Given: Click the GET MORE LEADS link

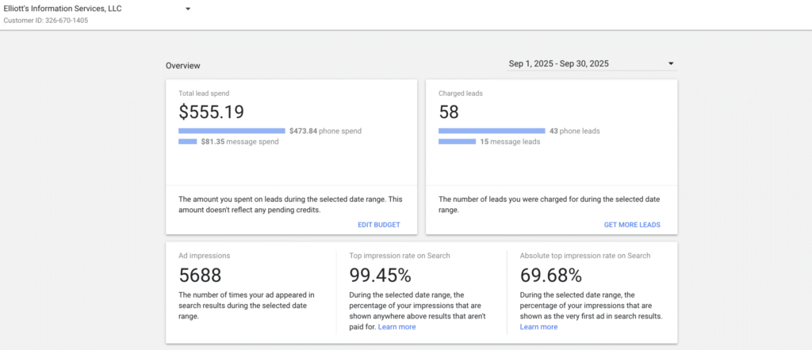Looking at the screenshot, I should tap(632, 225).
